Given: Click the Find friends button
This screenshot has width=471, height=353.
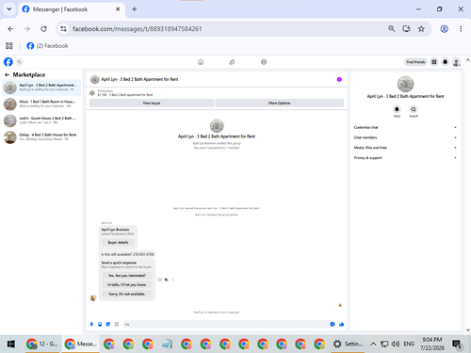Looking at the screenshot, I should [x=415, y=62].
